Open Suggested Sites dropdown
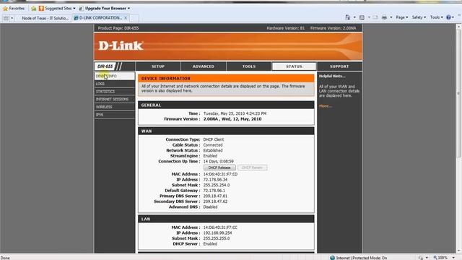This screenshot has height=260, width=462. (57, 9)
